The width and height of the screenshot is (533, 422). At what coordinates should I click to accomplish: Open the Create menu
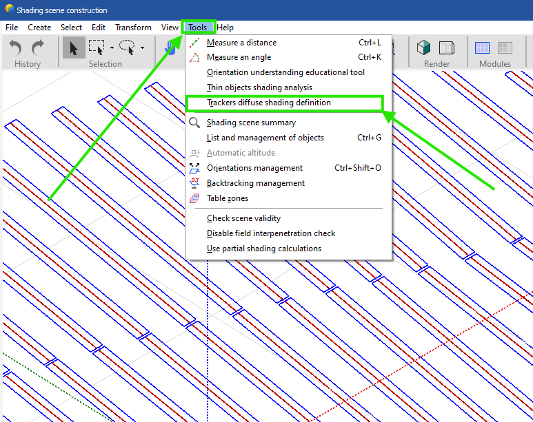point(39,28)
